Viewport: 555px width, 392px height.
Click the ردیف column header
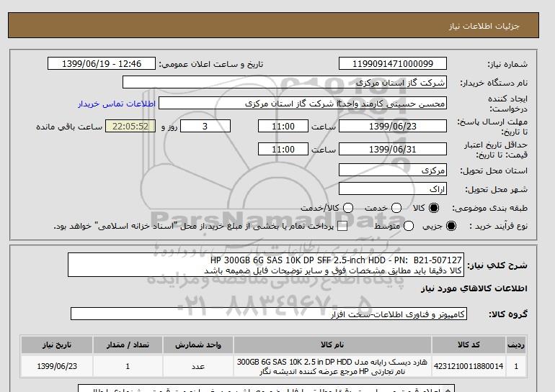tap(516, 345)
